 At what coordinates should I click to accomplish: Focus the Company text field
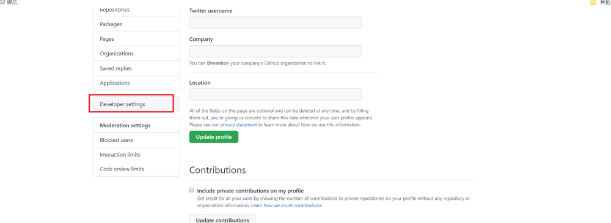click(x=276, y=51)
